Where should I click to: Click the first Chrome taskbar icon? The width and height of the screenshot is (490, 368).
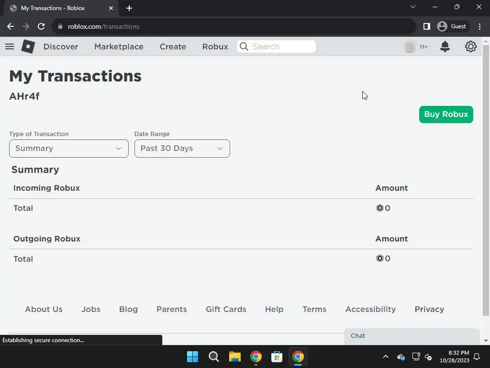coord(256,356)
